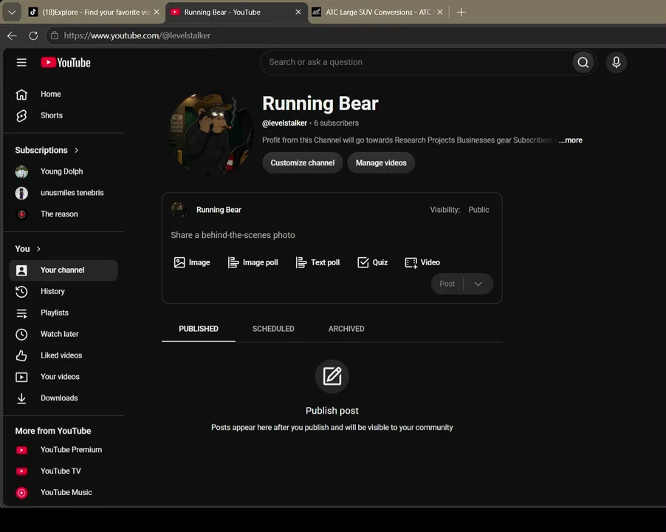
Task: Reload the page with refresh icon
Action: click(33, 35)
